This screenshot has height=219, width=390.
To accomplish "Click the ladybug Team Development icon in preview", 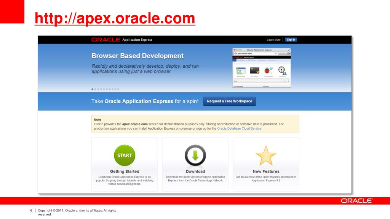I will (x=269, y=71).
